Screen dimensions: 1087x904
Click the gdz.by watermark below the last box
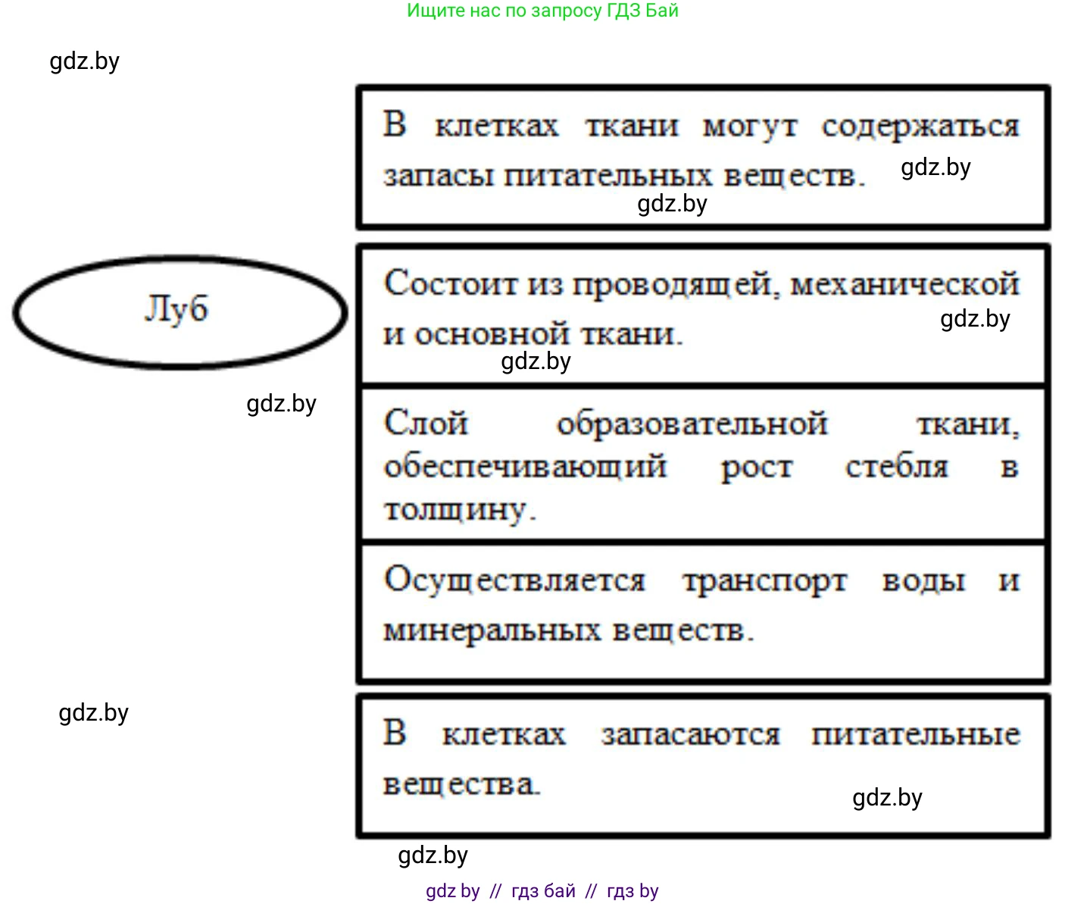433,856
